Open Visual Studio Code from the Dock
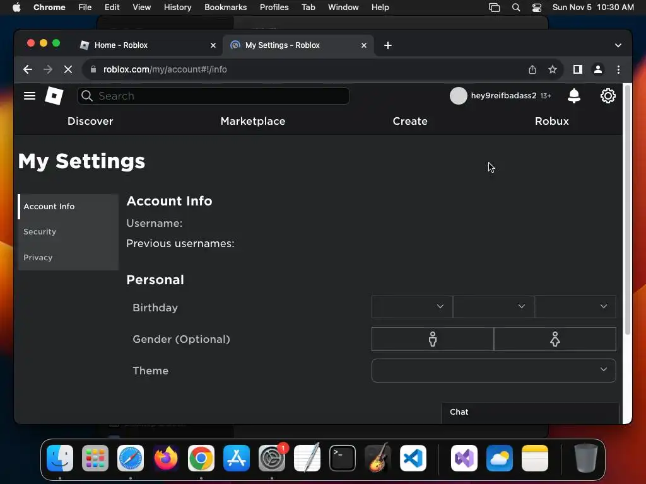Screen dimensions: 646x484 (x=413, y=458)
